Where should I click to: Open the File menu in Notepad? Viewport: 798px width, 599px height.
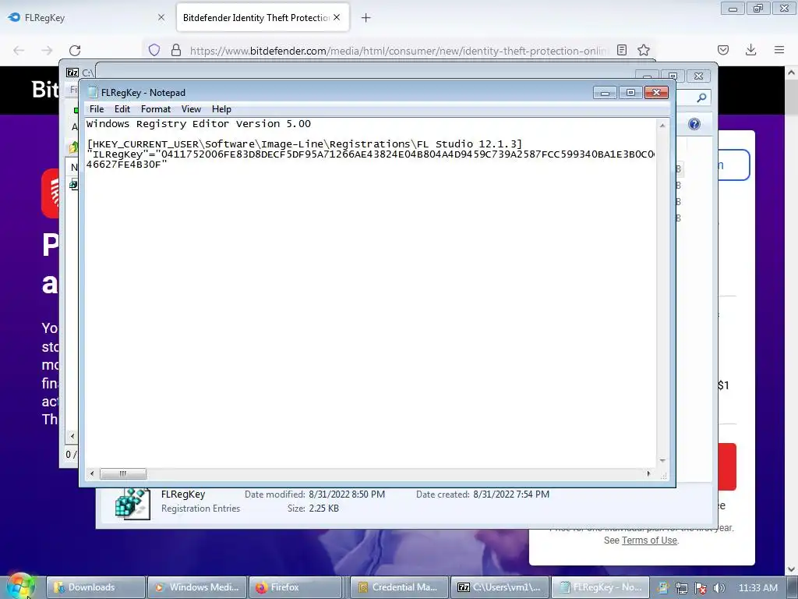[96, 109]
